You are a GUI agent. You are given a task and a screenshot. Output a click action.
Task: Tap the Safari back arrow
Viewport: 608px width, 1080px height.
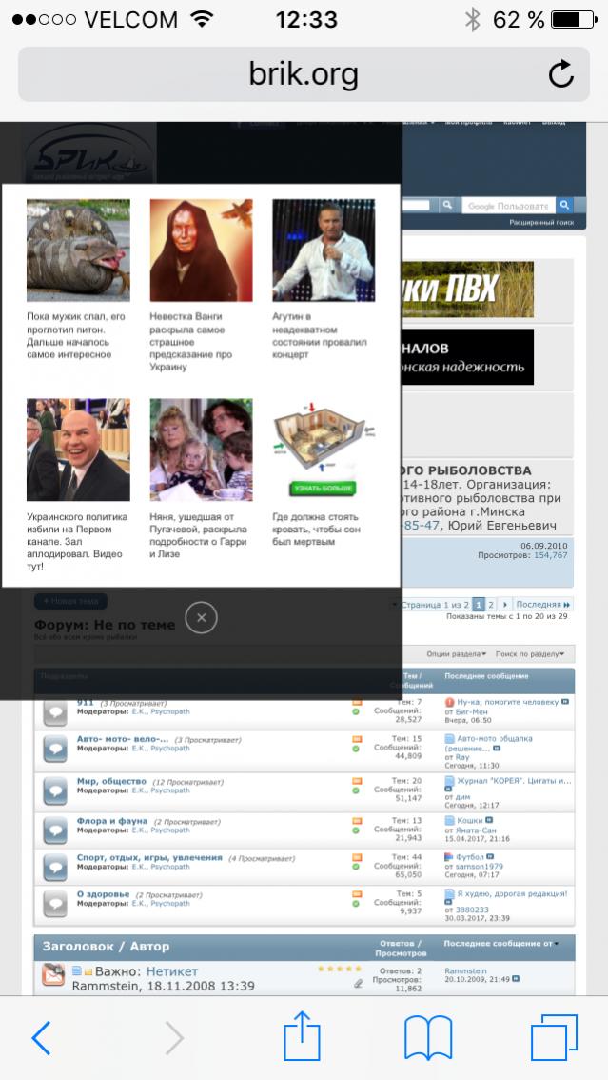tap(41, 1037)
